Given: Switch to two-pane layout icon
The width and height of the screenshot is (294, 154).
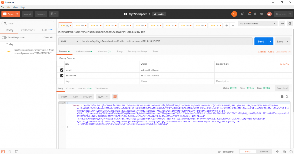Looking at the screenshot, I should (277, 152).
